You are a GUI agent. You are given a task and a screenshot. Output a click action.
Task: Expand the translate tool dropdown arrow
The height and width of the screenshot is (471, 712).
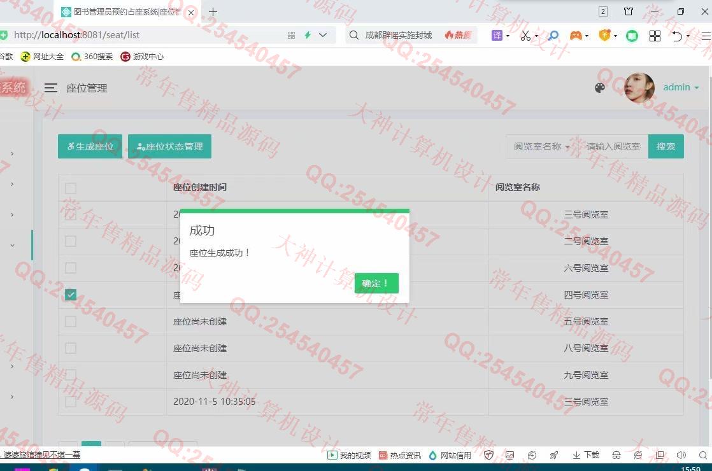click(508, 36)
